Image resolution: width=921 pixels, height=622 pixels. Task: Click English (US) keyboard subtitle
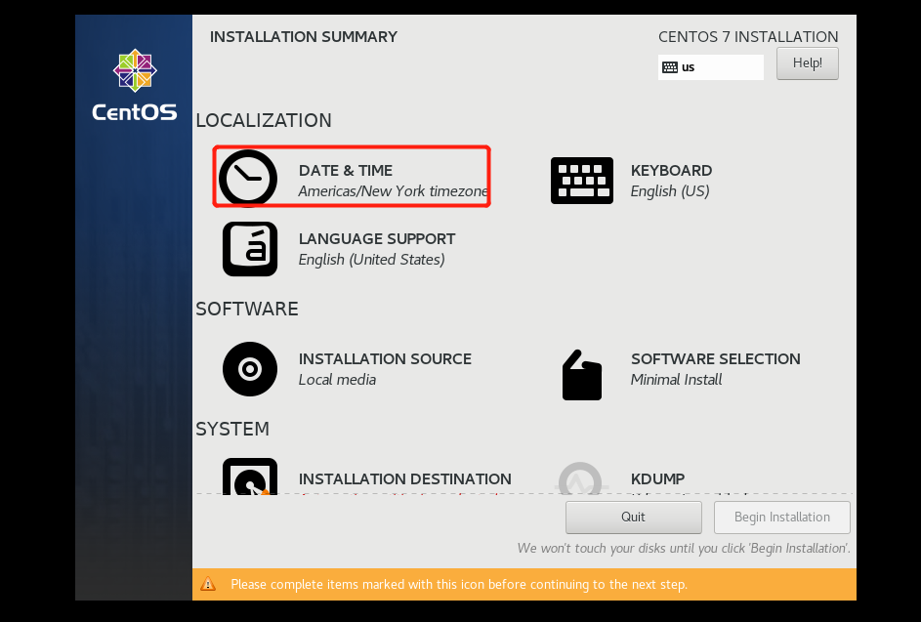[670, 190]
